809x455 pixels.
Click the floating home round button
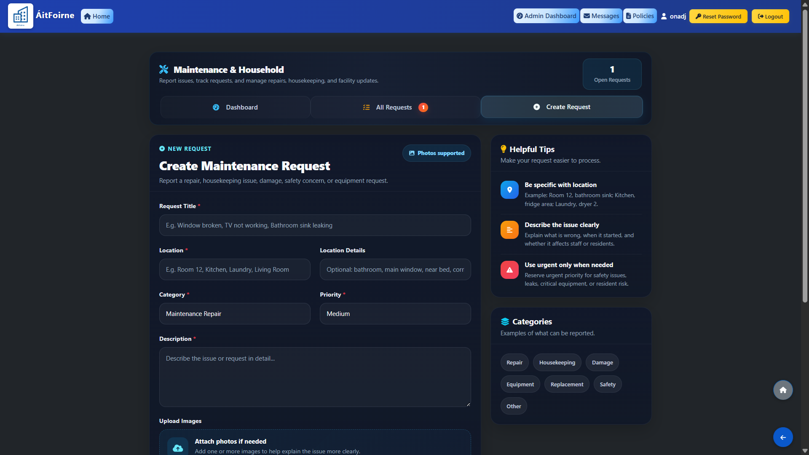click(783, 390)
